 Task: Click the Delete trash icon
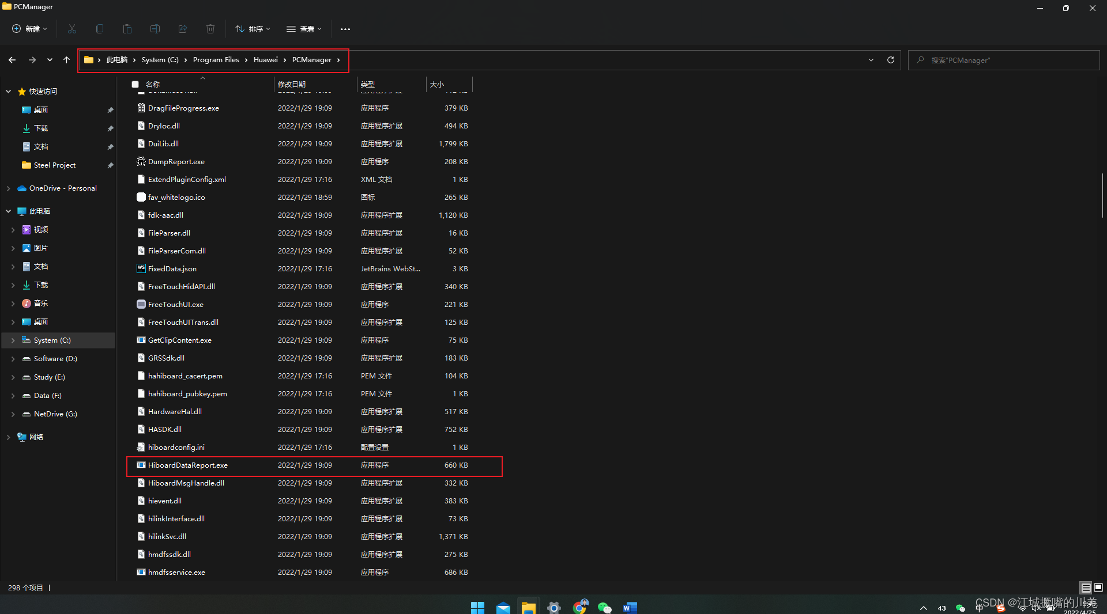(x=210, y=29)
